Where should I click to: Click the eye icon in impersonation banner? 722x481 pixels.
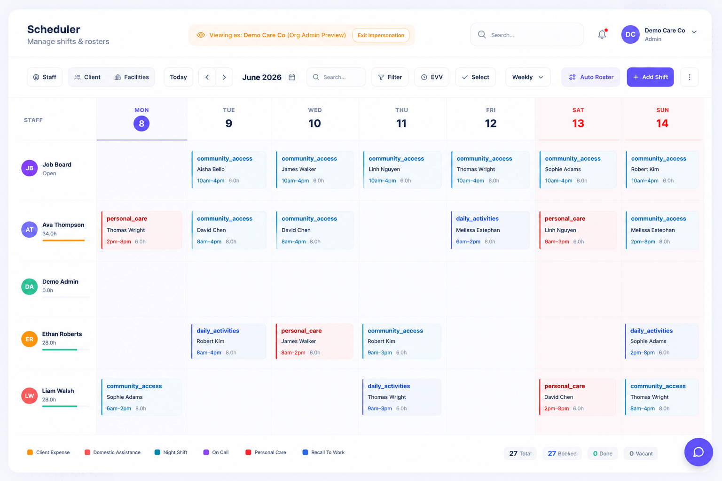coord(201,35)
